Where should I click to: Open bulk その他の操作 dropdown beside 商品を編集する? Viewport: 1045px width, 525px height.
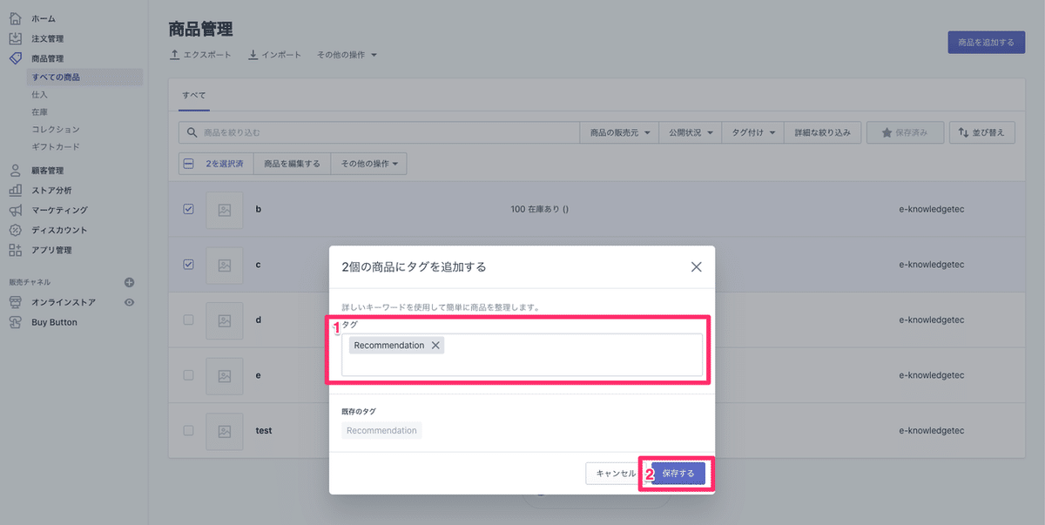click(x=368, y=164)
